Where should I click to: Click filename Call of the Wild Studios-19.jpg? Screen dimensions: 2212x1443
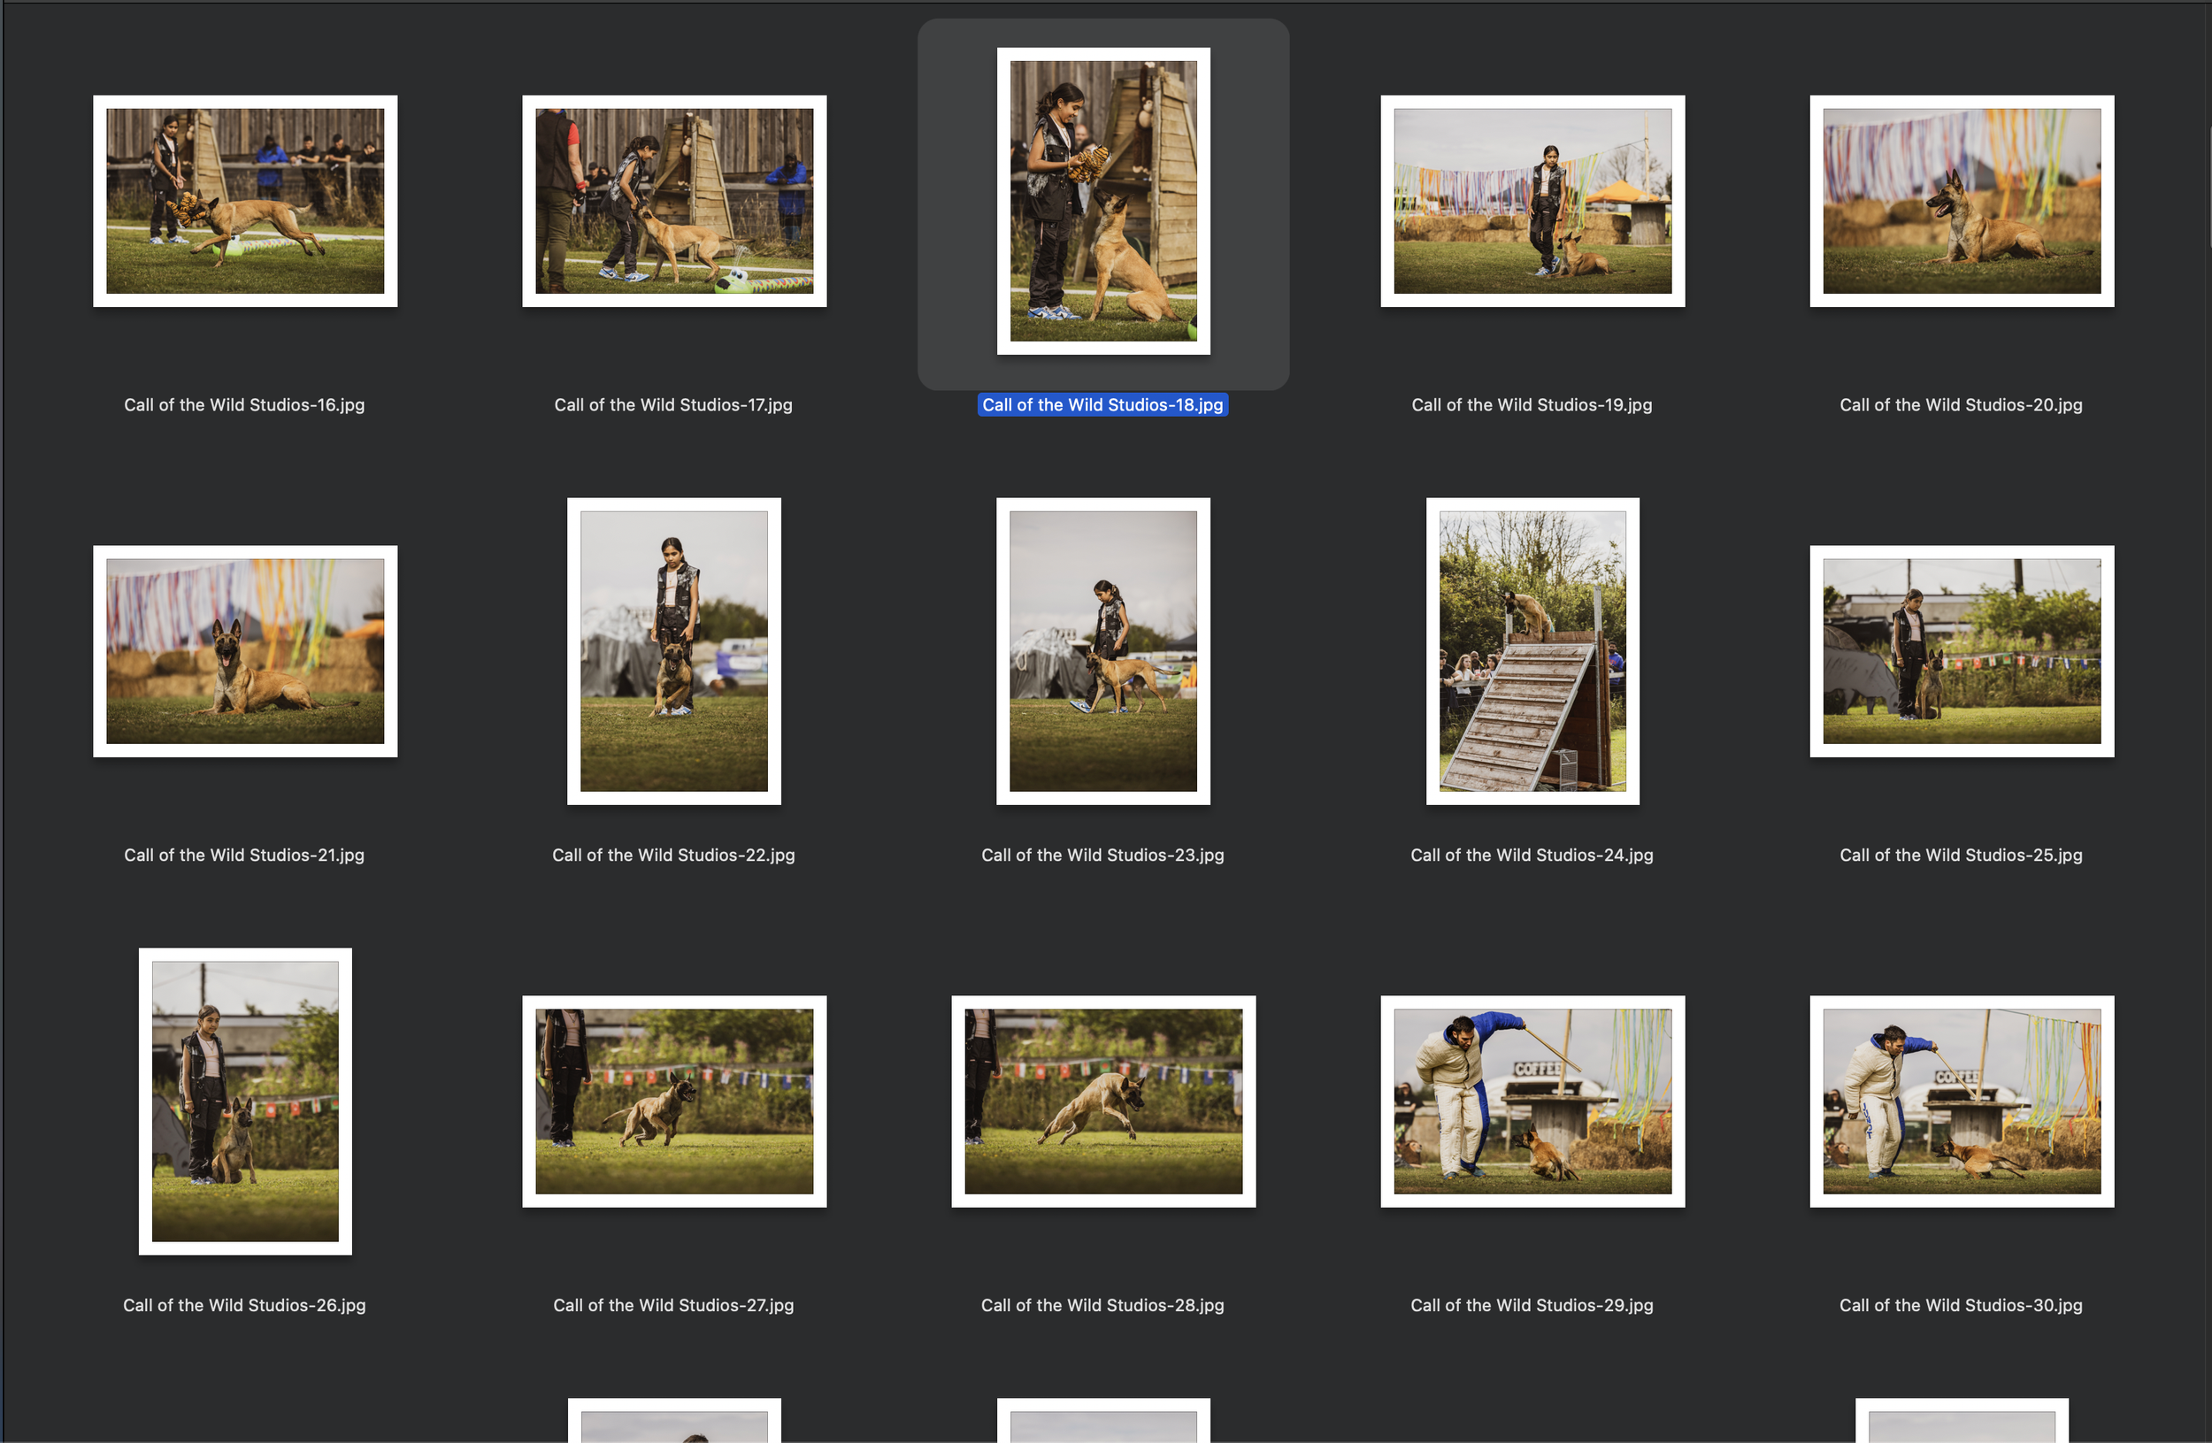pyautogui.click(x=1532, y=405)
